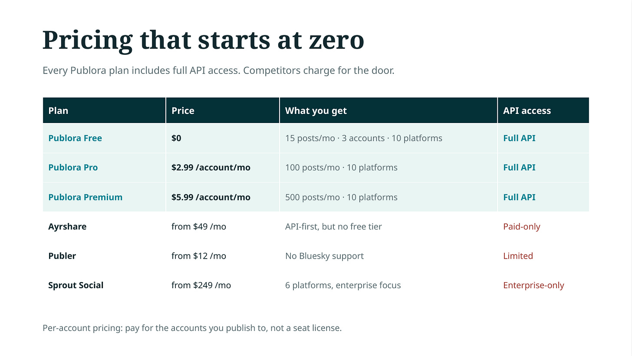Click the API access column header

click(x=527, y=110)
